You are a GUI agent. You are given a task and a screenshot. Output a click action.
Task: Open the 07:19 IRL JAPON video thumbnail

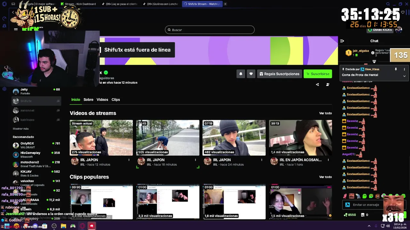pyautogui.click(x=234, y=138)
